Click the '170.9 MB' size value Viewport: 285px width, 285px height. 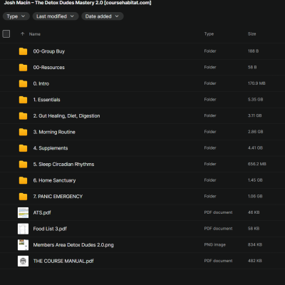256,83
